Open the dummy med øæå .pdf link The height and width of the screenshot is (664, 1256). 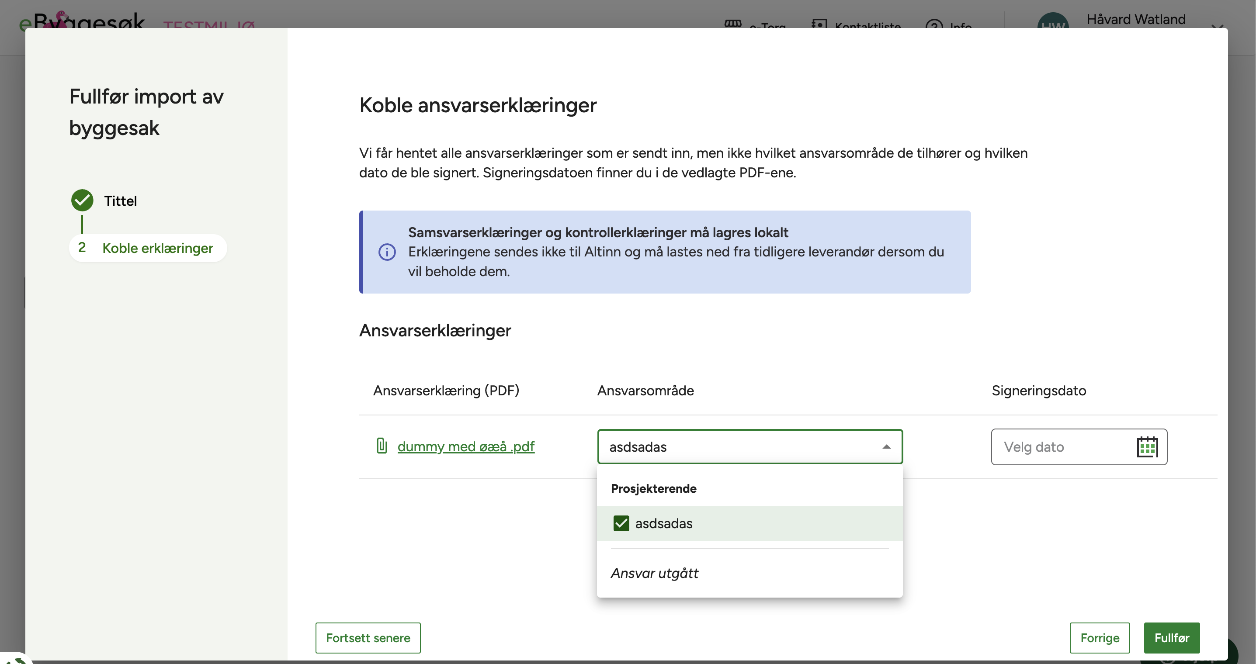point(465,446)
